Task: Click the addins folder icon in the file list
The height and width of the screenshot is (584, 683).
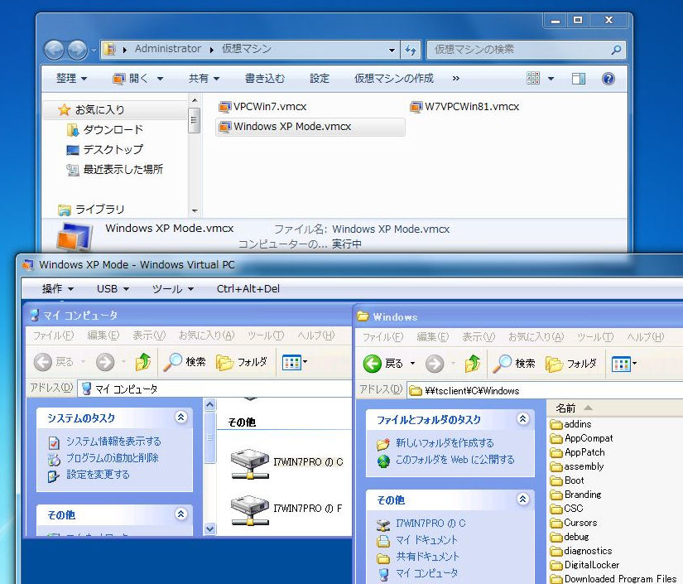Action: click(556, 424)
